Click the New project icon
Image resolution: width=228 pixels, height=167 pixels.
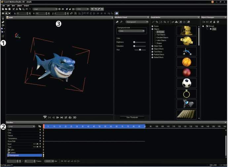3,9
